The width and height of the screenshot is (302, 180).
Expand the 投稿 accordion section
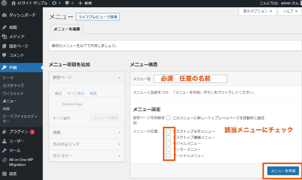click(87, 132)
